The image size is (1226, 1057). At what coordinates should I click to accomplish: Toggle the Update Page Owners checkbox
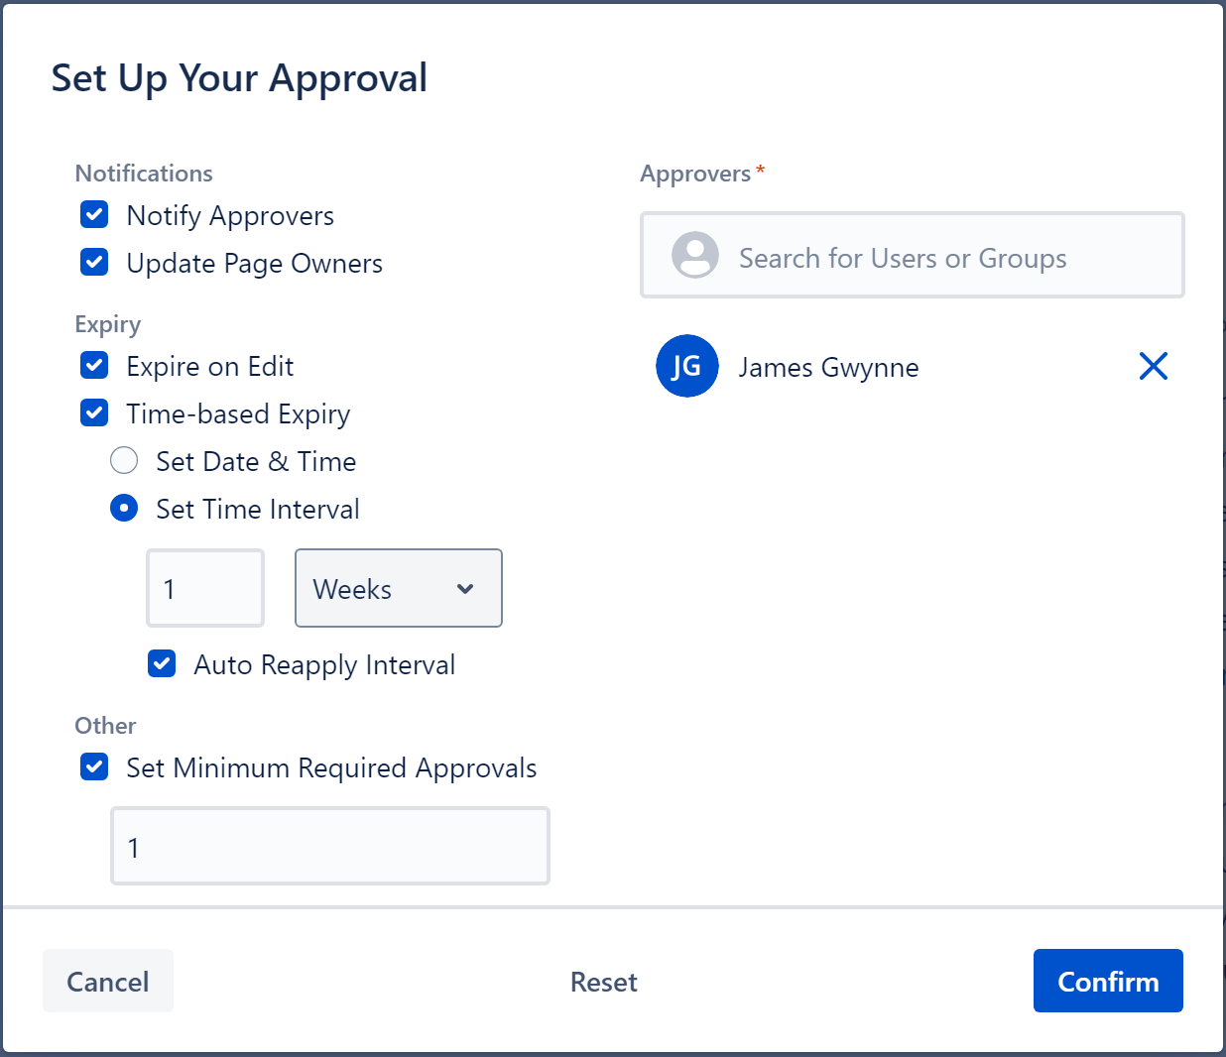click(94, 263)
